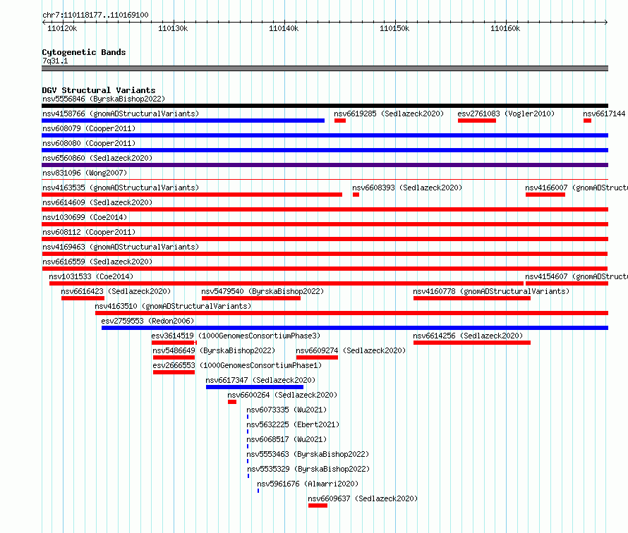This screenshot has height=533, width=628.
Task: Click the nsv1030699 (Coe2014) label
Action: click(x=85, y=217)
